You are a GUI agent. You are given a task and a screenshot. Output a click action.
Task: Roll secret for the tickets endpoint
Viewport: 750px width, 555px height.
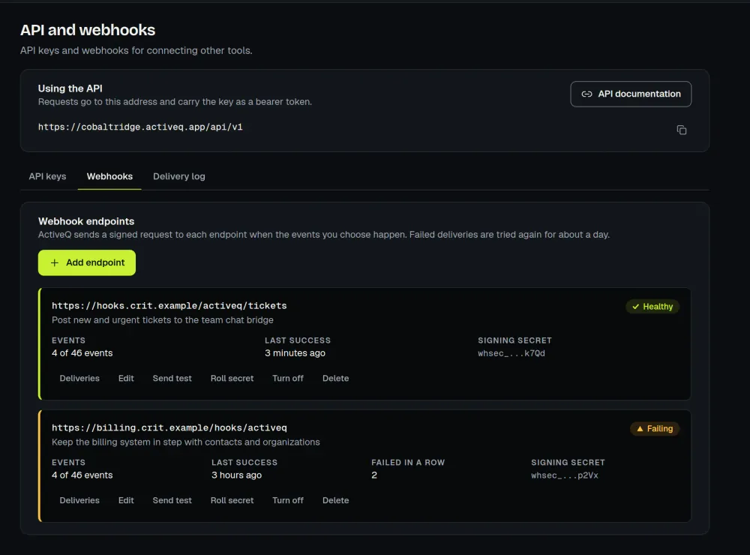[x=232, y=378]
